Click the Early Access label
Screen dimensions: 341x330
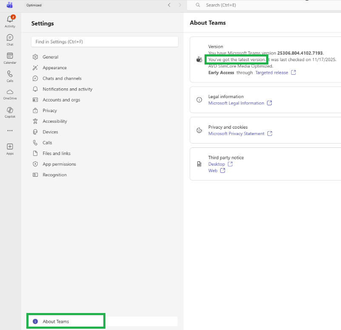pyautogui.click(x=221, y=73)
